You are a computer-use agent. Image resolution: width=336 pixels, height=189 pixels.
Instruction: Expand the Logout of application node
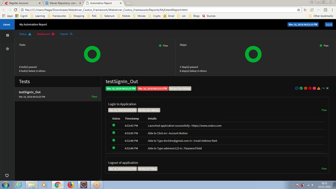pyautogui.click(x=123, y=162)
